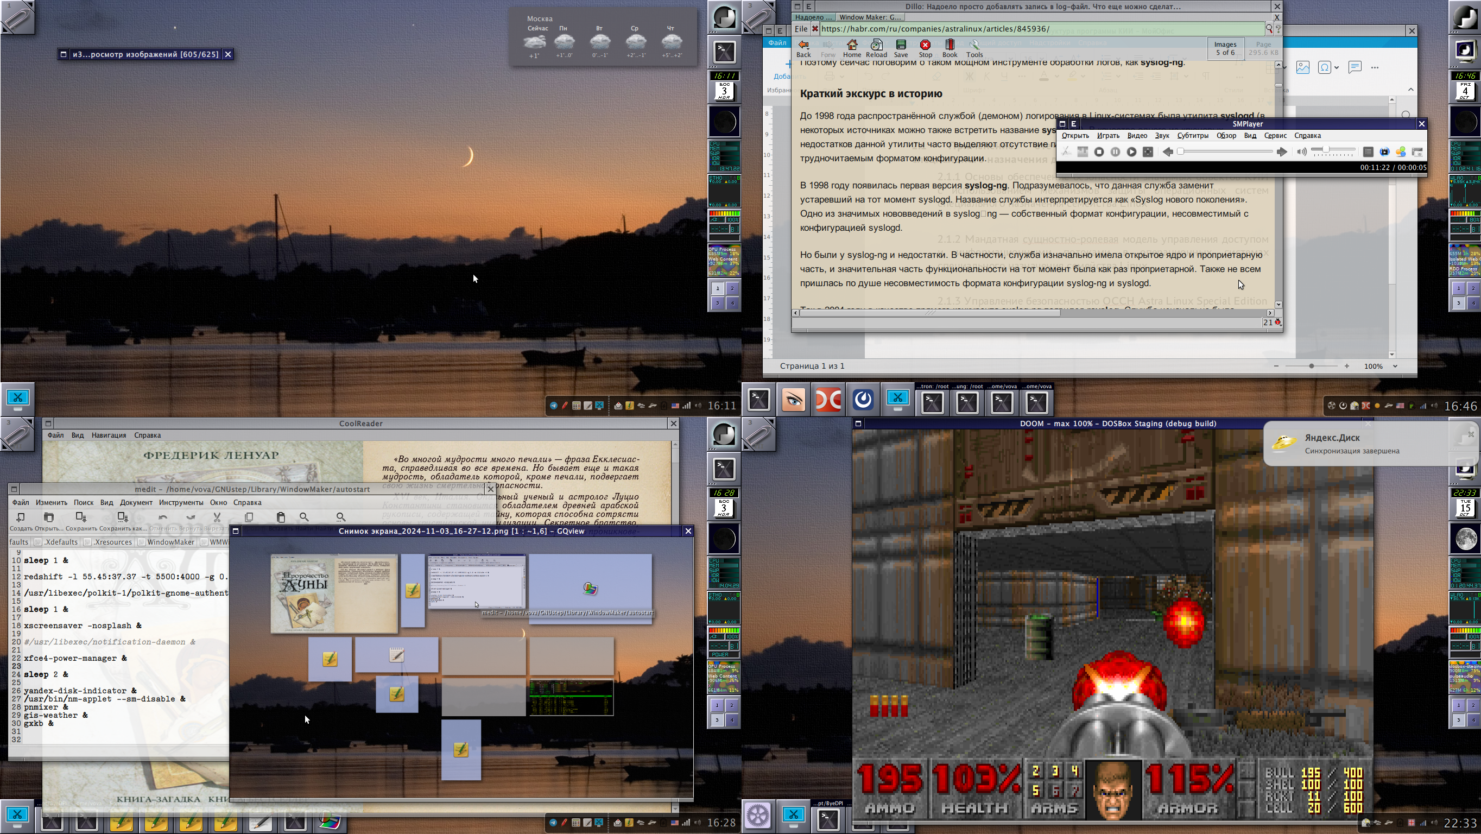
Task: Open SMPlayer preferences colored icon
Action: 1401,152
